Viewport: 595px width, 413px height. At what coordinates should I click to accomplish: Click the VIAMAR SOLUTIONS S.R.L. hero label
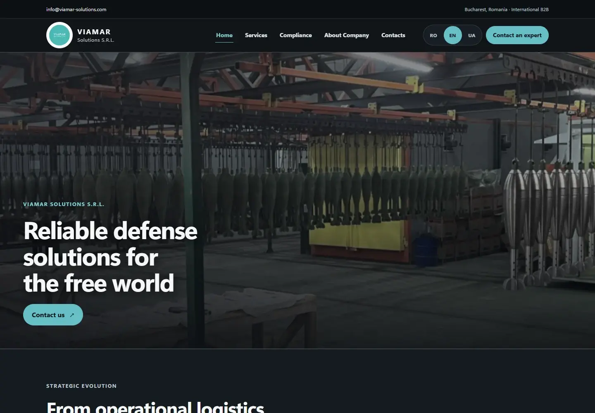pos(64,204)
